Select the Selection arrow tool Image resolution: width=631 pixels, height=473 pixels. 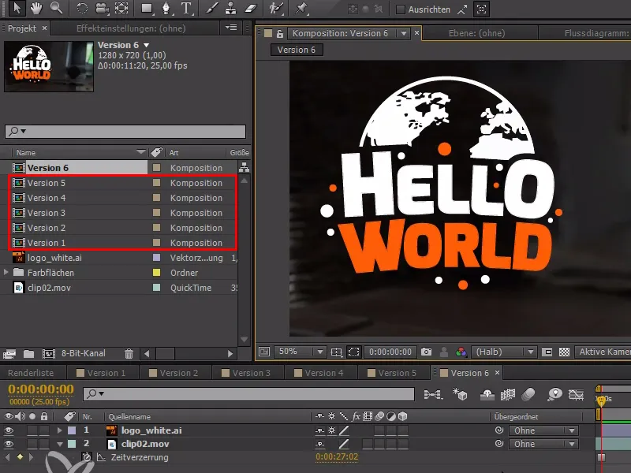pyautogui.click(x=17, y=8)
